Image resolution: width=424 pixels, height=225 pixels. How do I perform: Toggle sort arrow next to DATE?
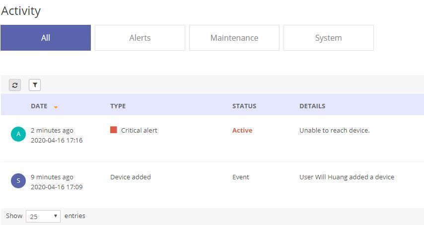pyautogui.click(x=56, y=107)
